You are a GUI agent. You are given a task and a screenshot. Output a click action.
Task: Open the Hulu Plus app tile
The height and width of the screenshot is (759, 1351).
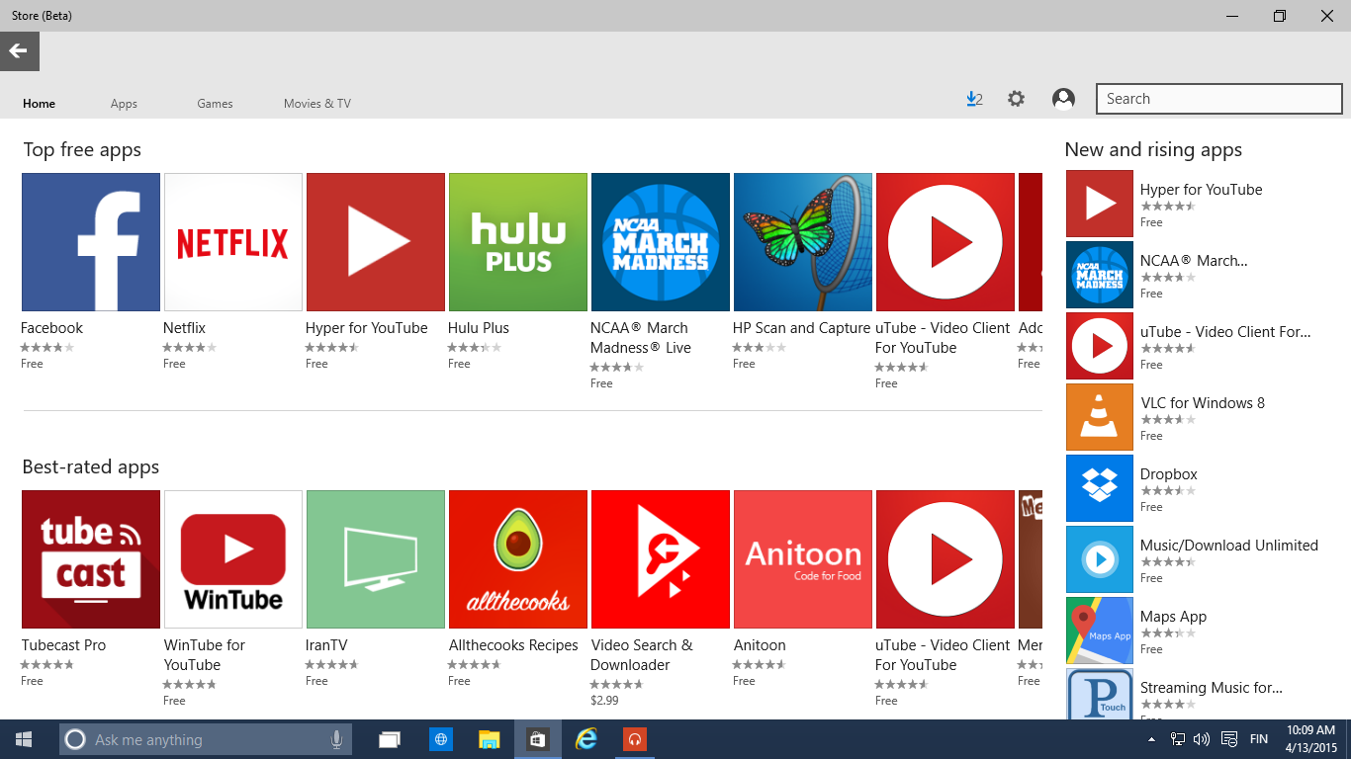click(x=518, y=242)
